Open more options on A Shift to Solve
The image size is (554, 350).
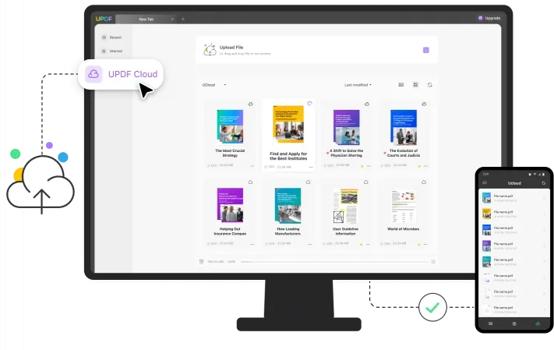(369, 166)
